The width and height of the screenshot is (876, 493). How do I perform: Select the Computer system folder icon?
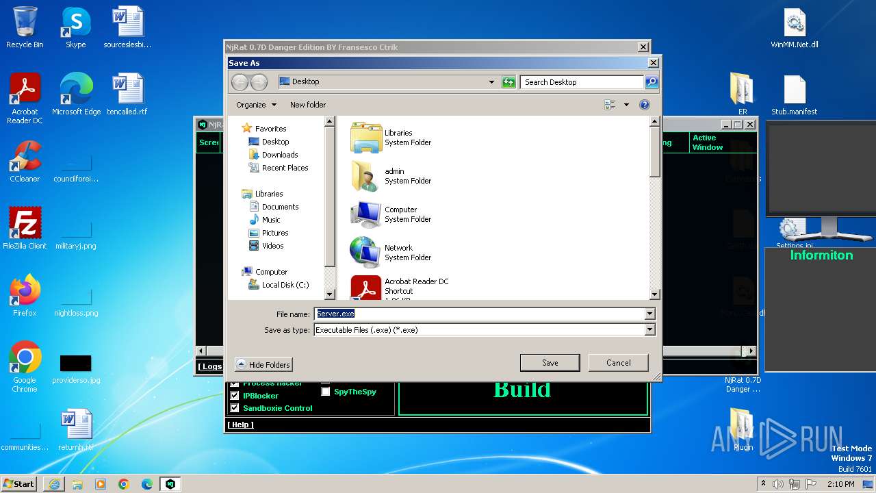click(x=365, y=214)
